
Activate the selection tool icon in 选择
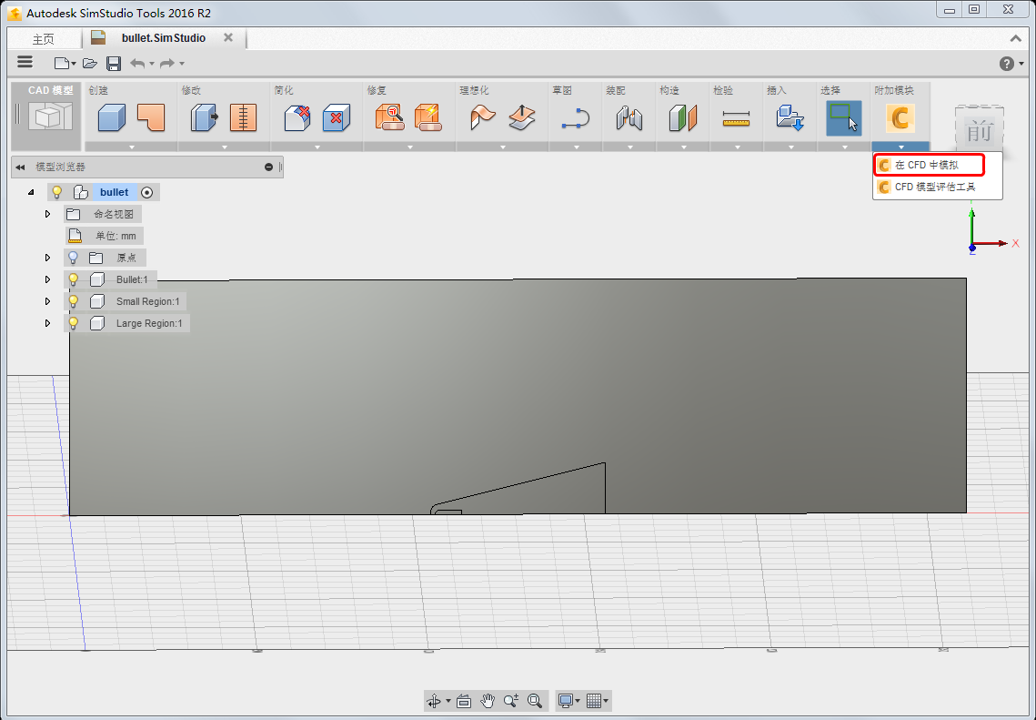844,117
